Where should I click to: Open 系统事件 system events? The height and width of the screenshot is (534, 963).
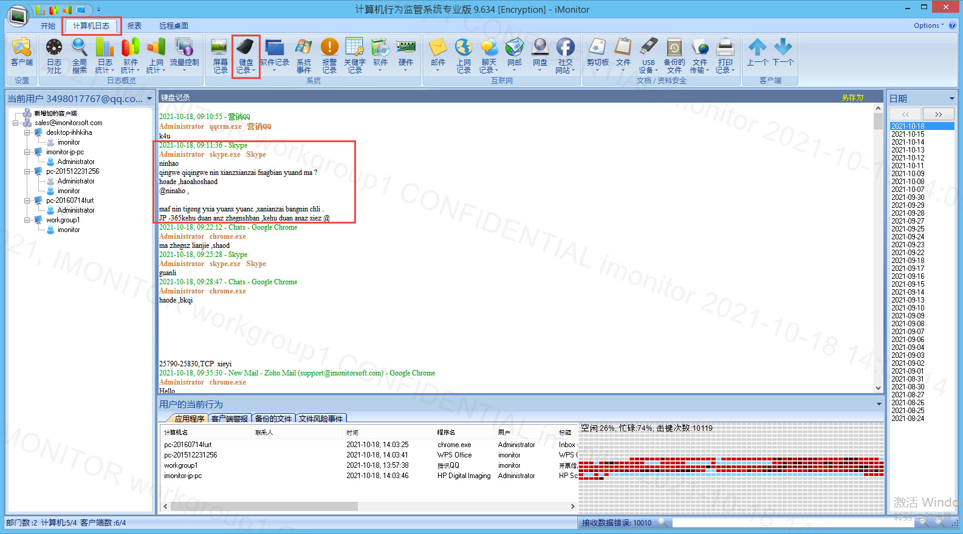pos(304,56)
